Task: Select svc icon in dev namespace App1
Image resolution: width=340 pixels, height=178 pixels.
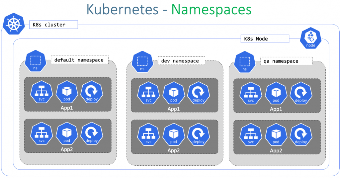Action: 148,93
